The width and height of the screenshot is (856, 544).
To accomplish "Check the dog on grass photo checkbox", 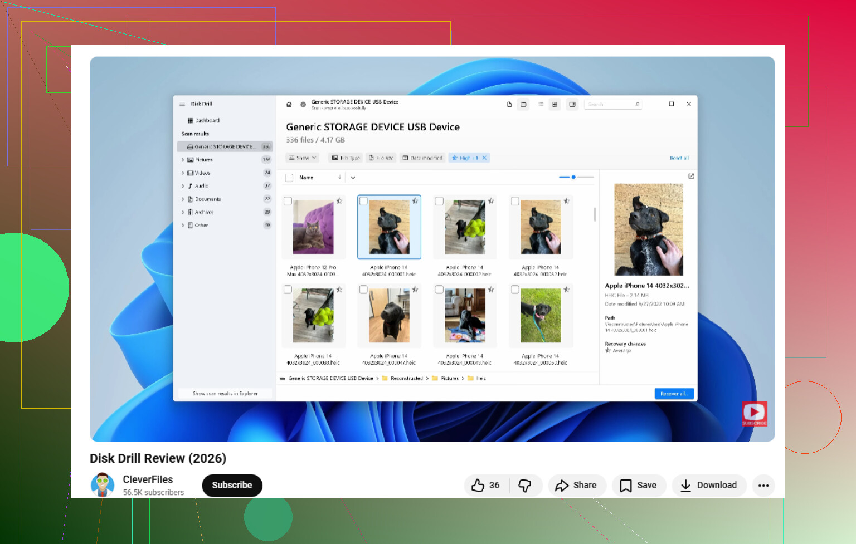I will [x=515, y=290].
